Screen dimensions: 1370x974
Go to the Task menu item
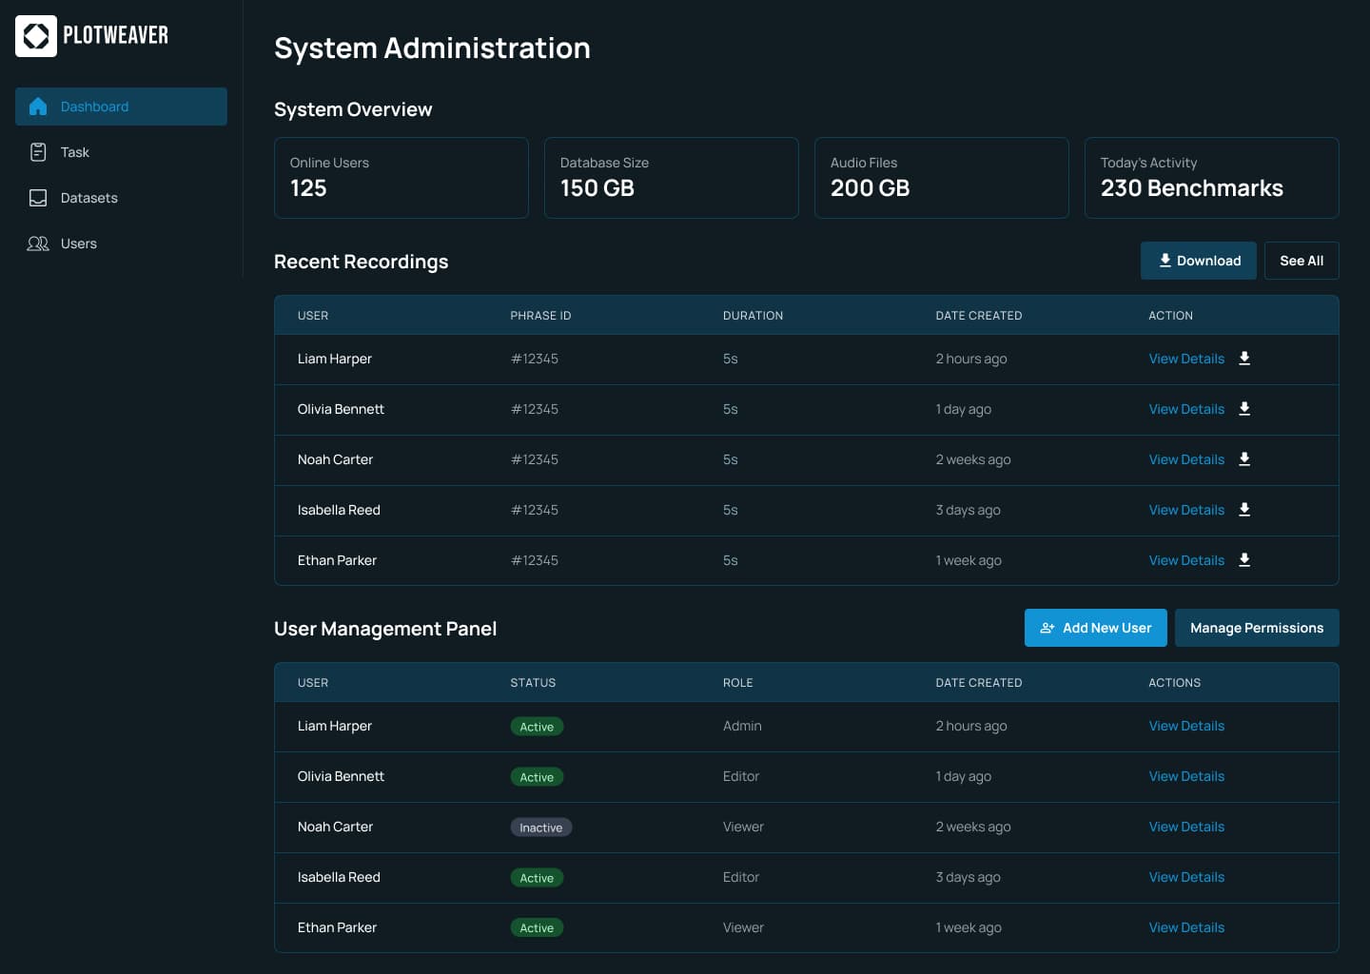pos(121,152)
